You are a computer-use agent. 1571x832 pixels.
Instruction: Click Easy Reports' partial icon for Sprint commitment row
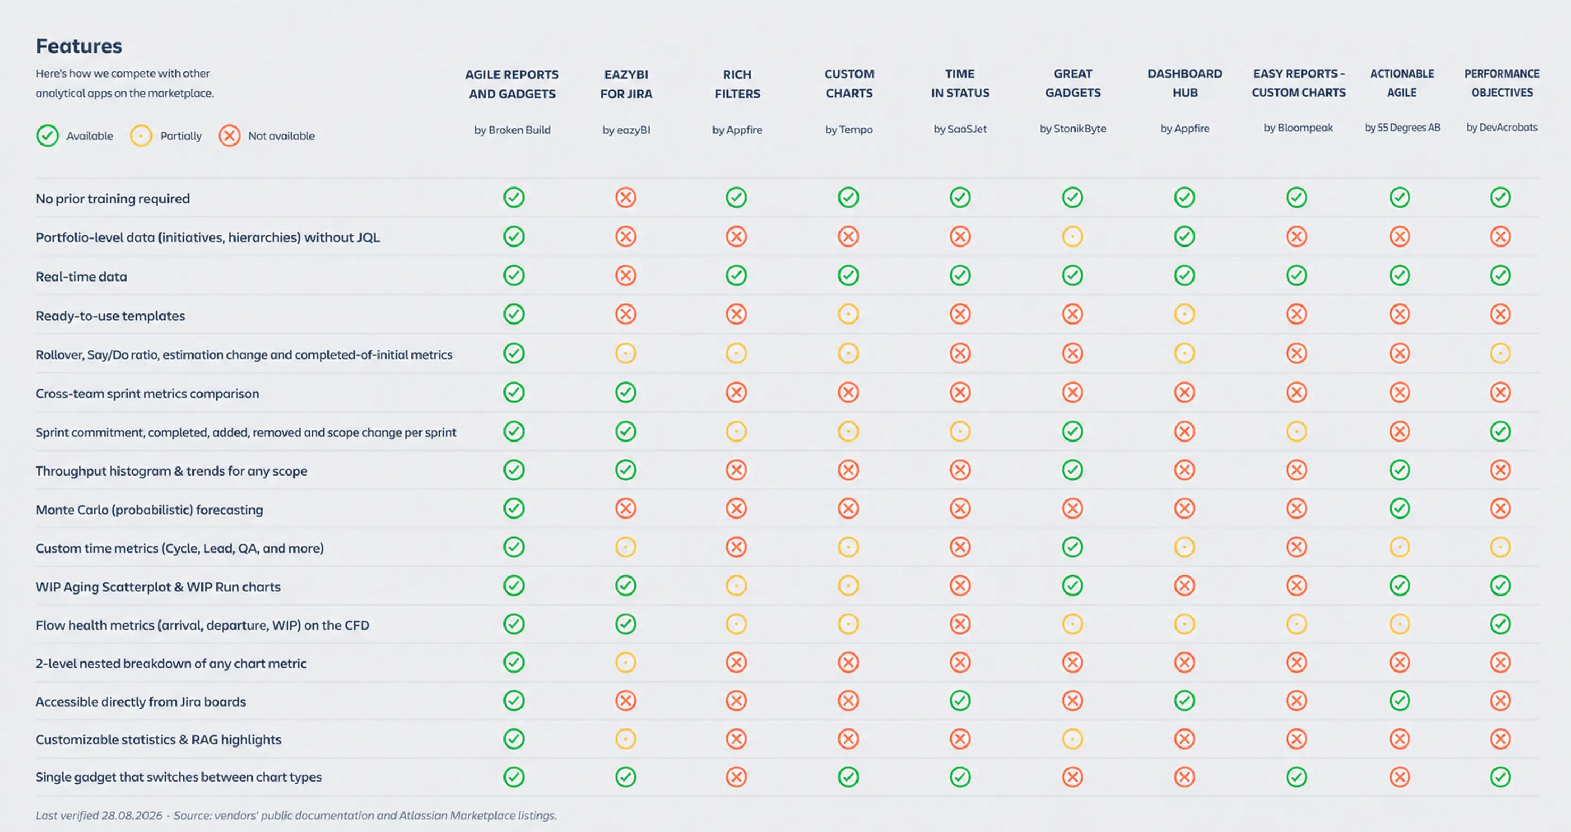[1297, 431]
